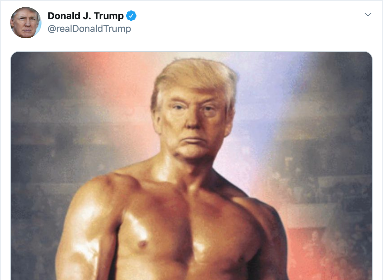Click the tweet author name in the header
The image size is (383, 280).
pyautogui.click(x=86, y=15)
